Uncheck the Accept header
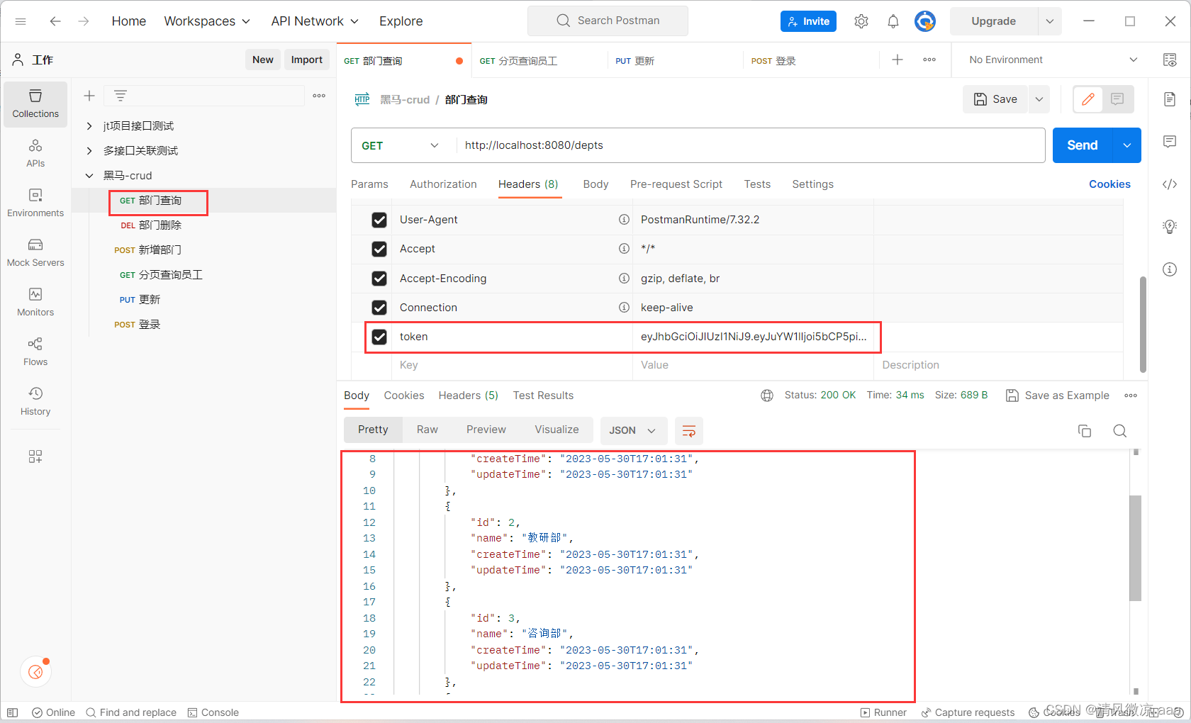The height and width of the screenshot is (723, 1191). pyautogui.click(x=379, y=249)
